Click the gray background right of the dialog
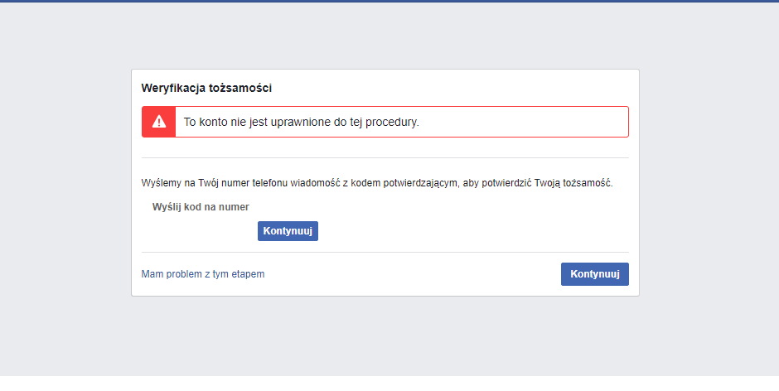779x391 pixels. [x=709, y=182]
